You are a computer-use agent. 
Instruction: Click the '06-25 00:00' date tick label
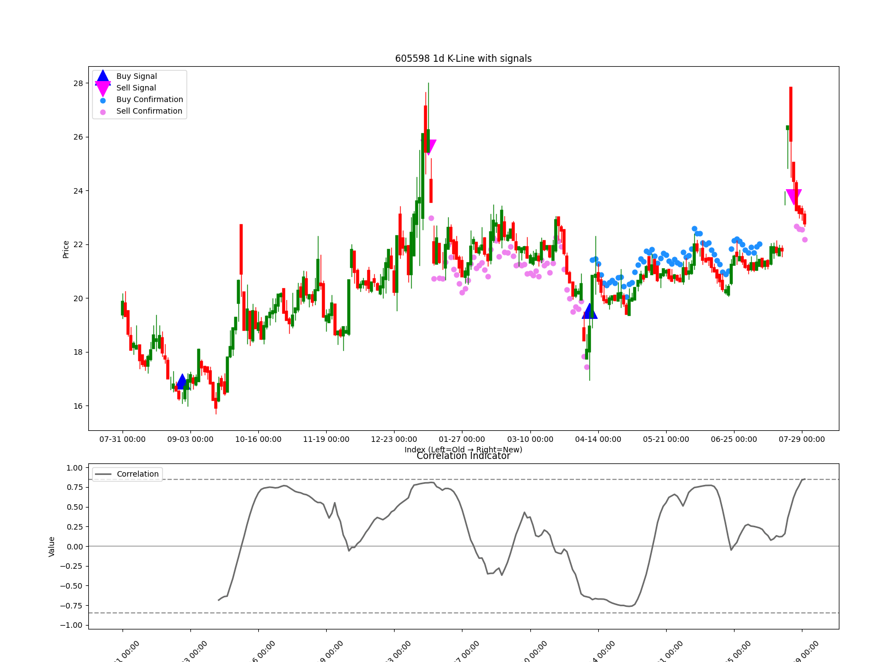(734, 440)
